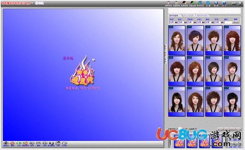Switch to the custom hairstyle library tab
Screen dimensions: 245x150
[188, 16]
